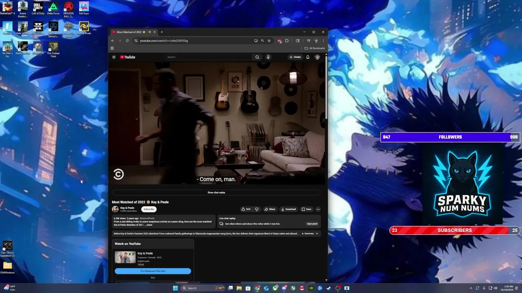Screen dimensions: 522x293
Task: Open a new Chrome tab
Action: (161, 32)
